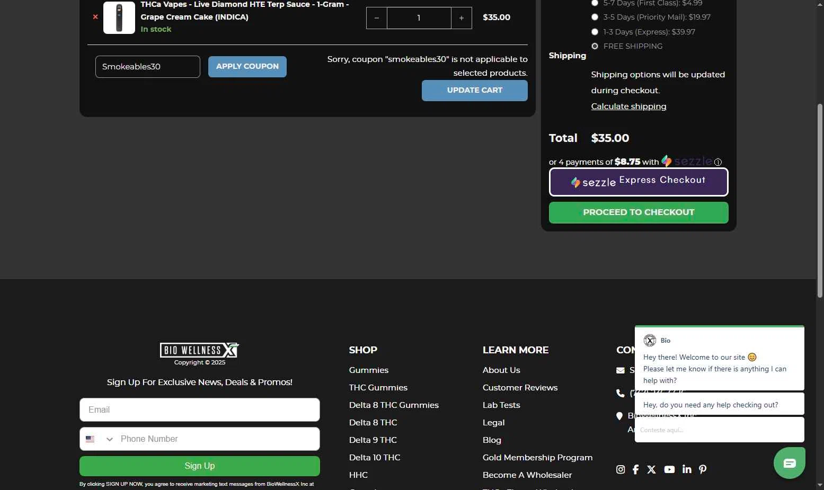Open the HHC shop link
Screen dimensions: 824x490
358,475
